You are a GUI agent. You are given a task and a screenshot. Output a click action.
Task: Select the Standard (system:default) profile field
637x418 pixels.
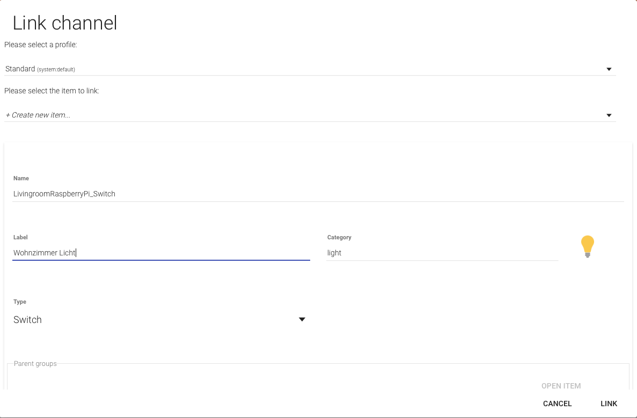(306, 69)
